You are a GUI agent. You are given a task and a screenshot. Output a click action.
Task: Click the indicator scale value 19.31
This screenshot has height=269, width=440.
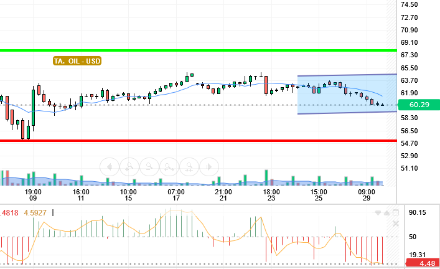(417, 255)
